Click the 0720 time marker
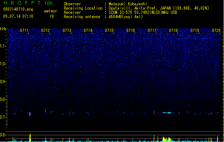The height and width of the screenshot is (142, 224). tap(216, 31)
